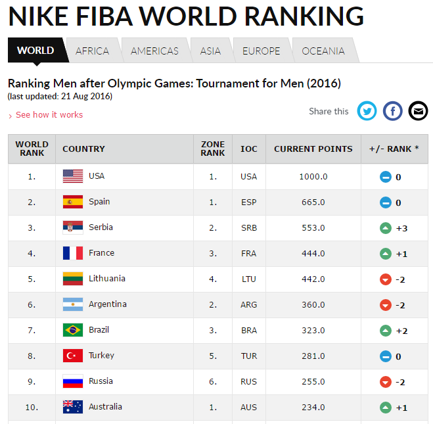Click the Brazil flag icon

73,330
